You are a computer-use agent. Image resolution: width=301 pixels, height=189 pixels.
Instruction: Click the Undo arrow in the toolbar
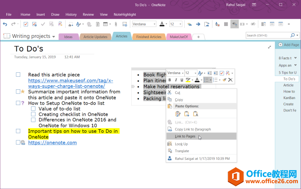(x=5, y=24)
